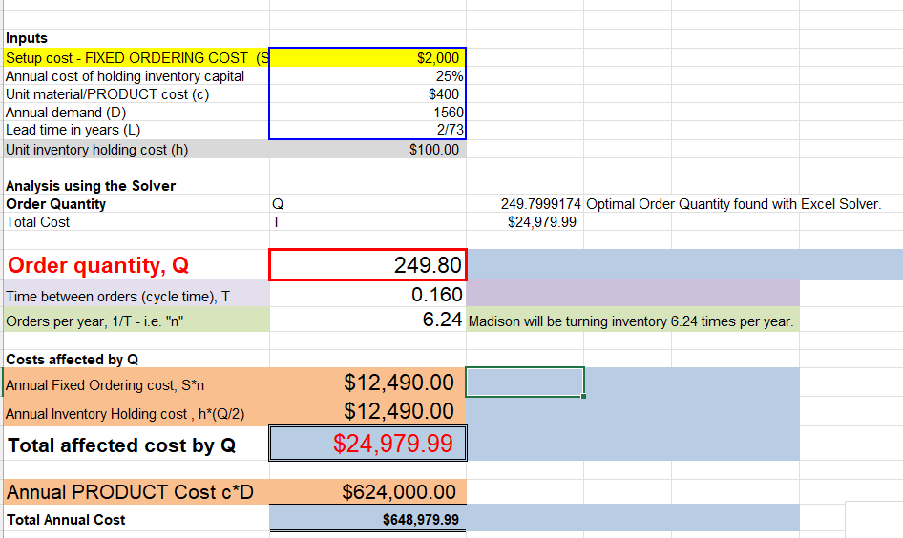Select the $12,490.00 fixed ordering cost value
Viewport: 903px width, 538px height.
click(x=367, y=383)
